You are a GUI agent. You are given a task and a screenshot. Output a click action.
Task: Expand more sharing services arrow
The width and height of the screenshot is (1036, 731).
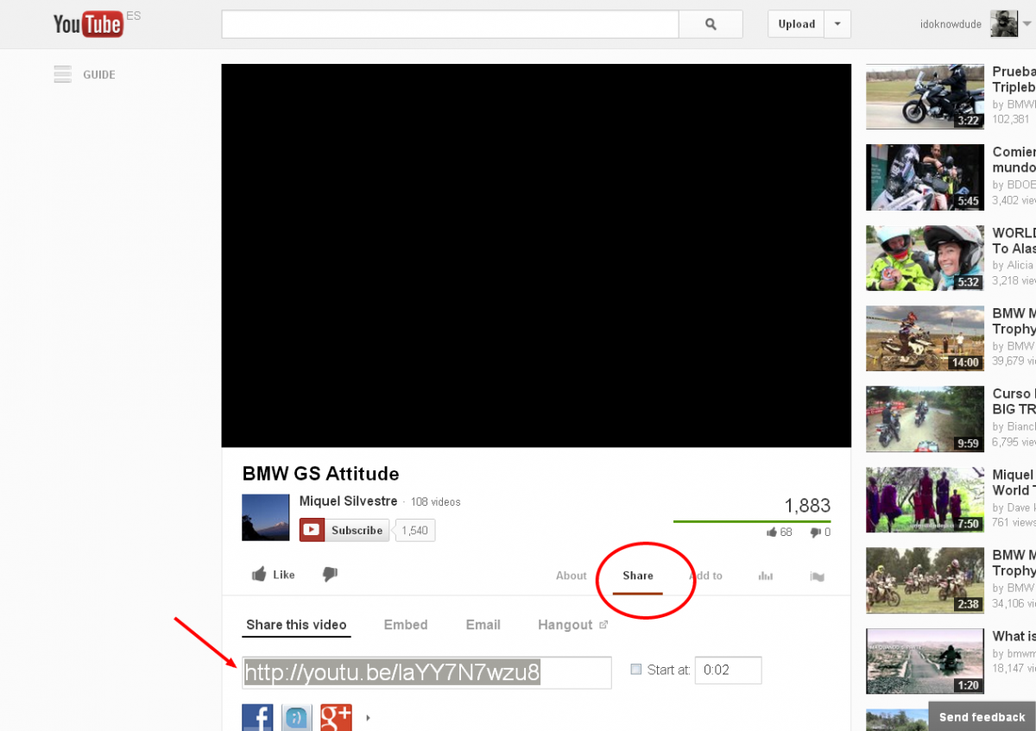pos(369,717)
